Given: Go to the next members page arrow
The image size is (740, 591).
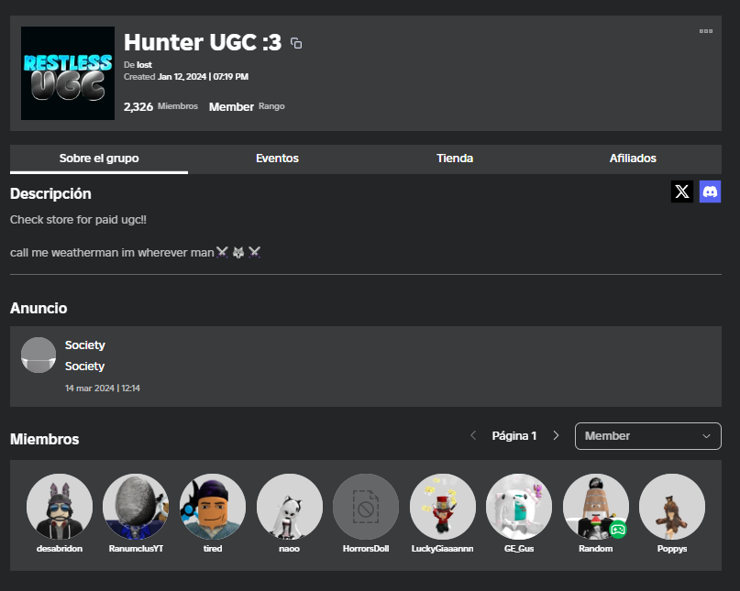Looking at the screenshot, I should (x=556, y=436).
